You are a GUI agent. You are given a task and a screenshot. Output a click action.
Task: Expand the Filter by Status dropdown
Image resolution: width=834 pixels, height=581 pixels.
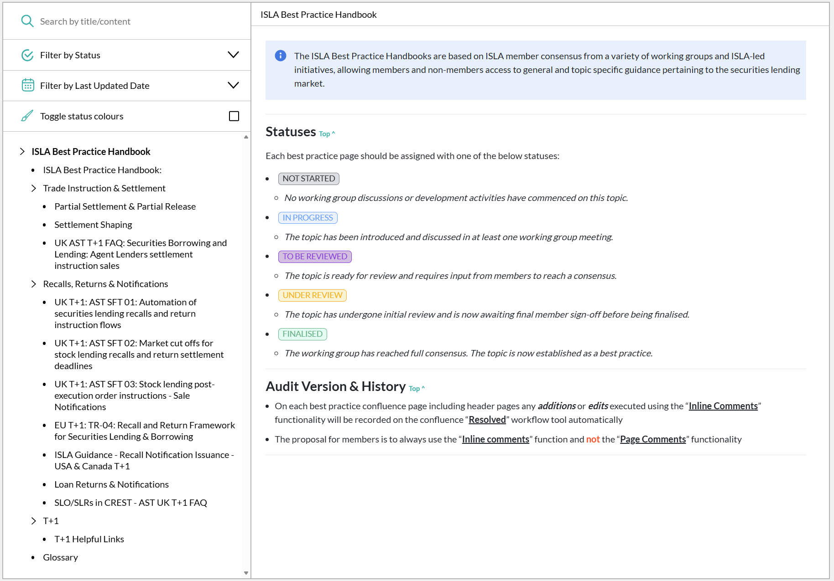pos(233,55)
